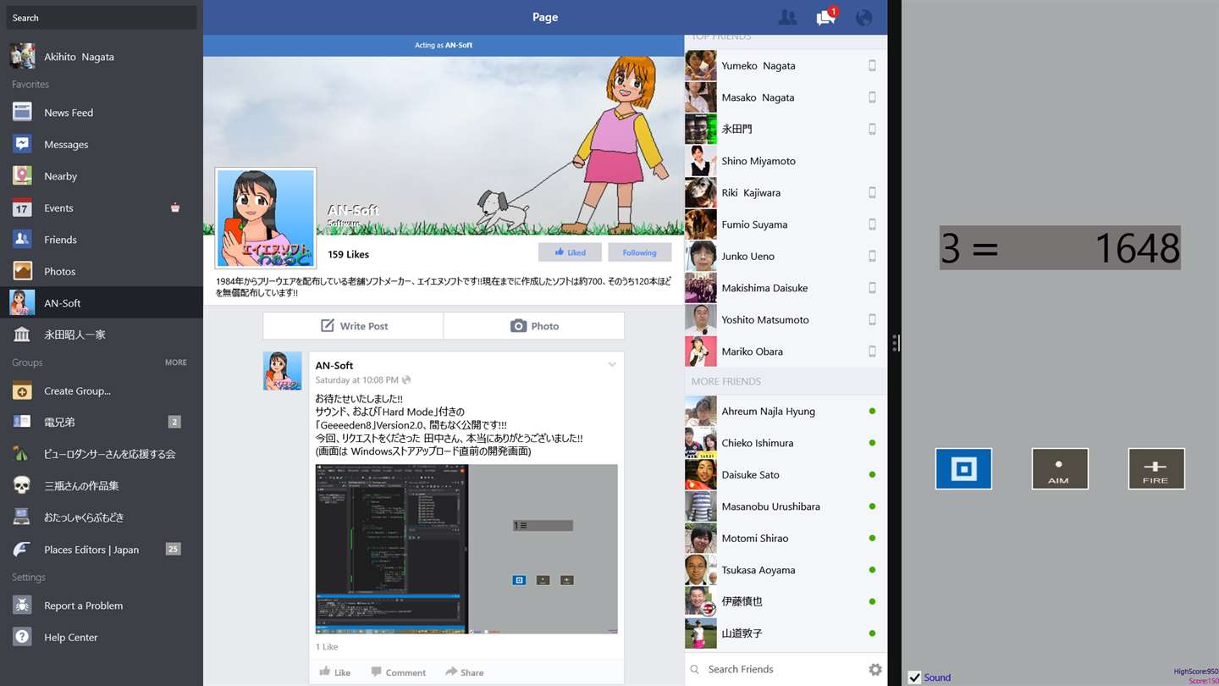Click the Photo button
This screenshot has width=1219, height=686.
(x=534, y=326)
